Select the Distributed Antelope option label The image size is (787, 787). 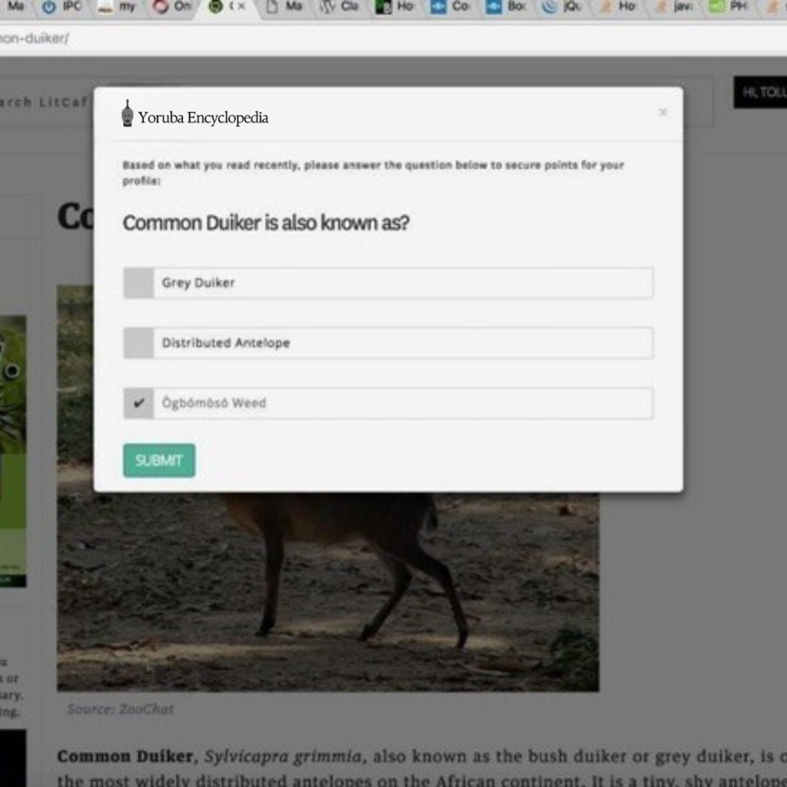tap(226, 344)
